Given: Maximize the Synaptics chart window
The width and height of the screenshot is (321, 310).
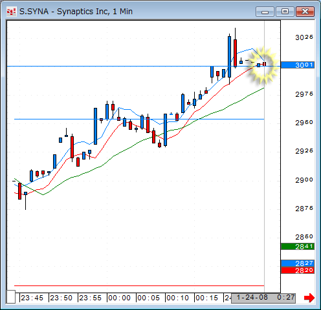Looking at the screenshot, I should tap(285, 12).
